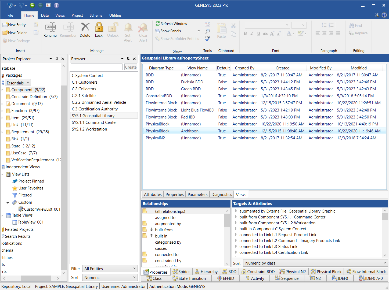The width and height of the screenshot is (389, 290).
Task: Pin the Browser panel
Action: point(128,59)
